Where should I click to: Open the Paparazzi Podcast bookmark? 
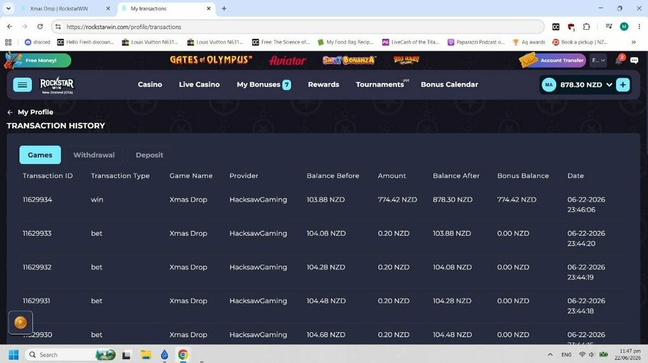tap(476, 42)
